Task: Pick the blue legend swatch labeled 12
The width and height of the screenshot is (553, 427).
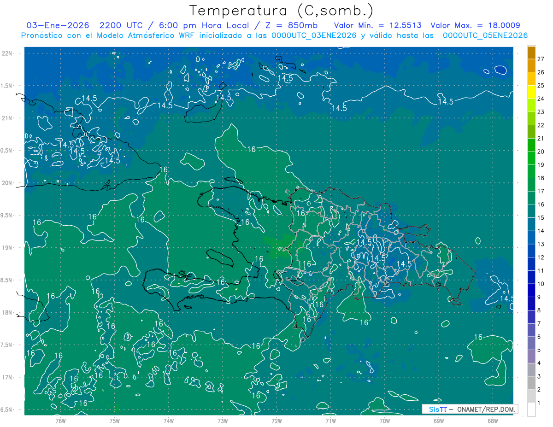Action: click(x=531, y=251)
